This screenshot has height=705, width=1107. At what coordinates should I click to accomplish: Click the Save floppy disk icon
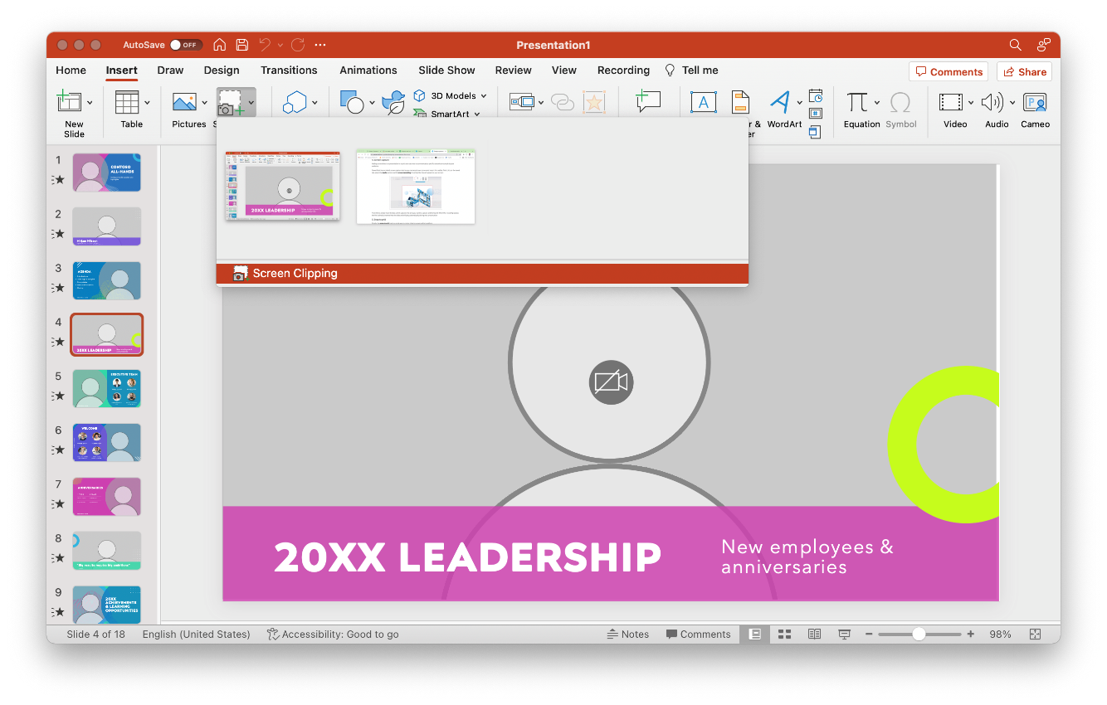(x=241, y=45)
